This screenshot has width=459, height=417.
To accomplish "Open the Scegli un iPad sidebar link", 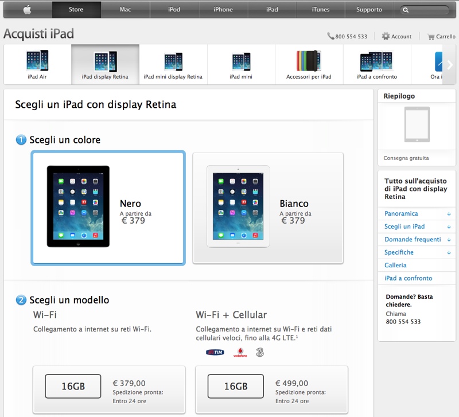I will tap(404, 227).
